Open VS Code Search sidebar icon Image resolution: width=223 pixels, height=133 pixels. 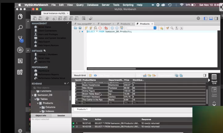click(20, 28)
